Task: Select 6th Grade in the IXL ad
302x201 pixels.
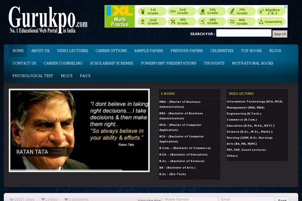Action: click(211, 21)
